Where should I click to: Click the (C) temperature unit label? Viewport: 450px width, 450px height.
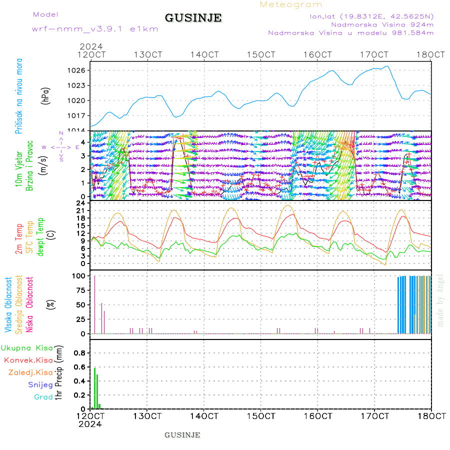[52, 235]
